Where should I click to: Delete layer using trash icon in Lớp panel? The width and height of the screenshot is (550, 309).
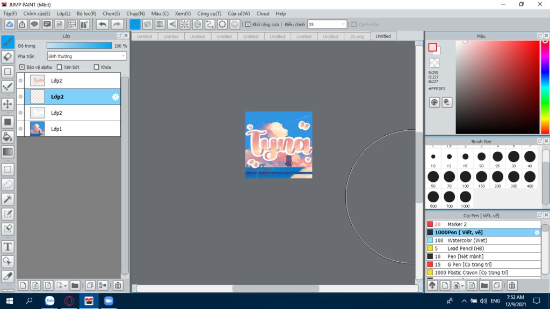coord(118,285)
